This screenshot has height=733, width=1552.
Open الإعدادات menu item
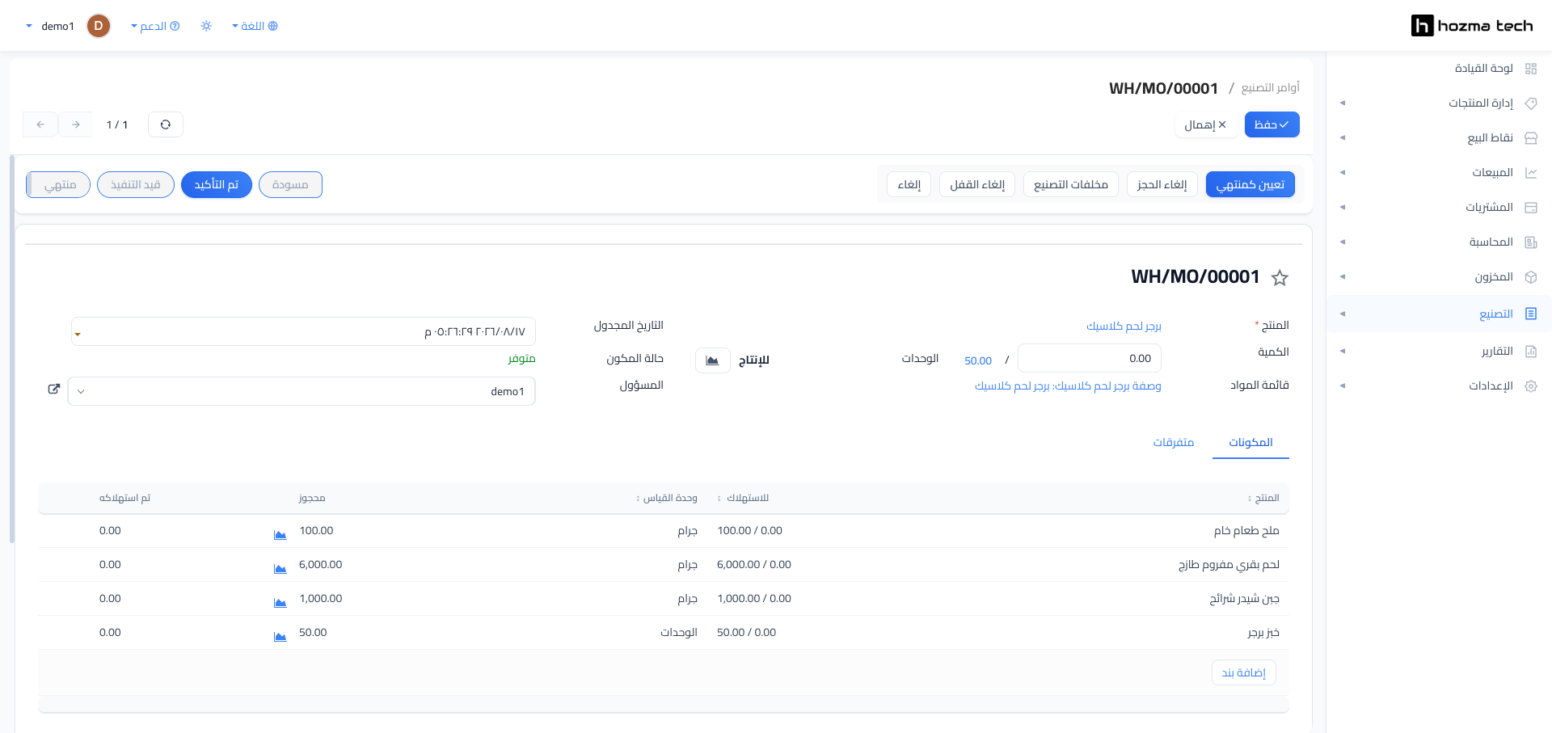click(1439, 386)
